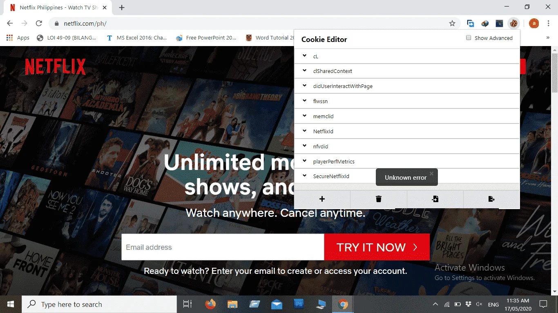Viewport: 558px width, 313px height.
Task: Open the Word Tutorial bookmark
Action: click(270, 38)
